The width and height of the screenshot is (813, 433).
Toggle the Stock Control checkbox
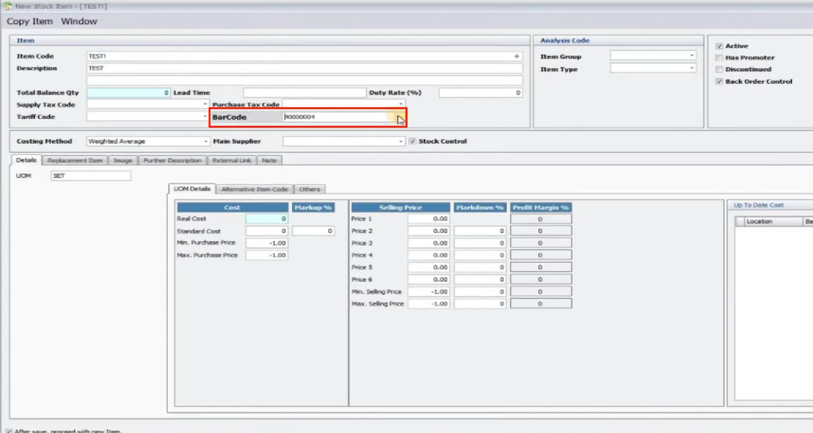click(x=413, y=141)
